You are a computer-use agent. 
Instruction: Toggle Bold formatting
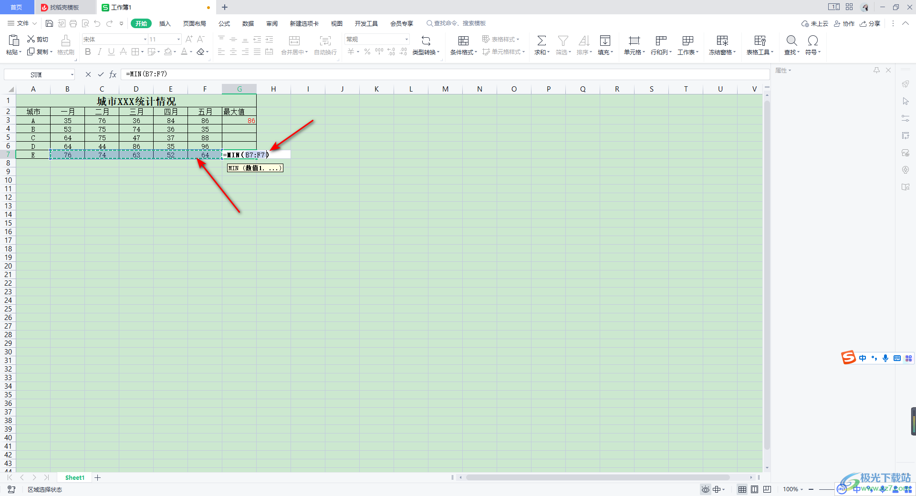point(88,52)
